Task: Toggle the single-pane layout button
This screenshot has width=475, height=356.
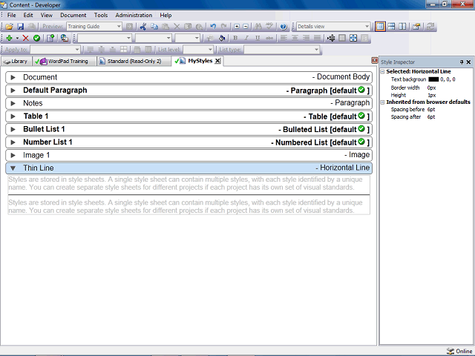Action: 380,27
